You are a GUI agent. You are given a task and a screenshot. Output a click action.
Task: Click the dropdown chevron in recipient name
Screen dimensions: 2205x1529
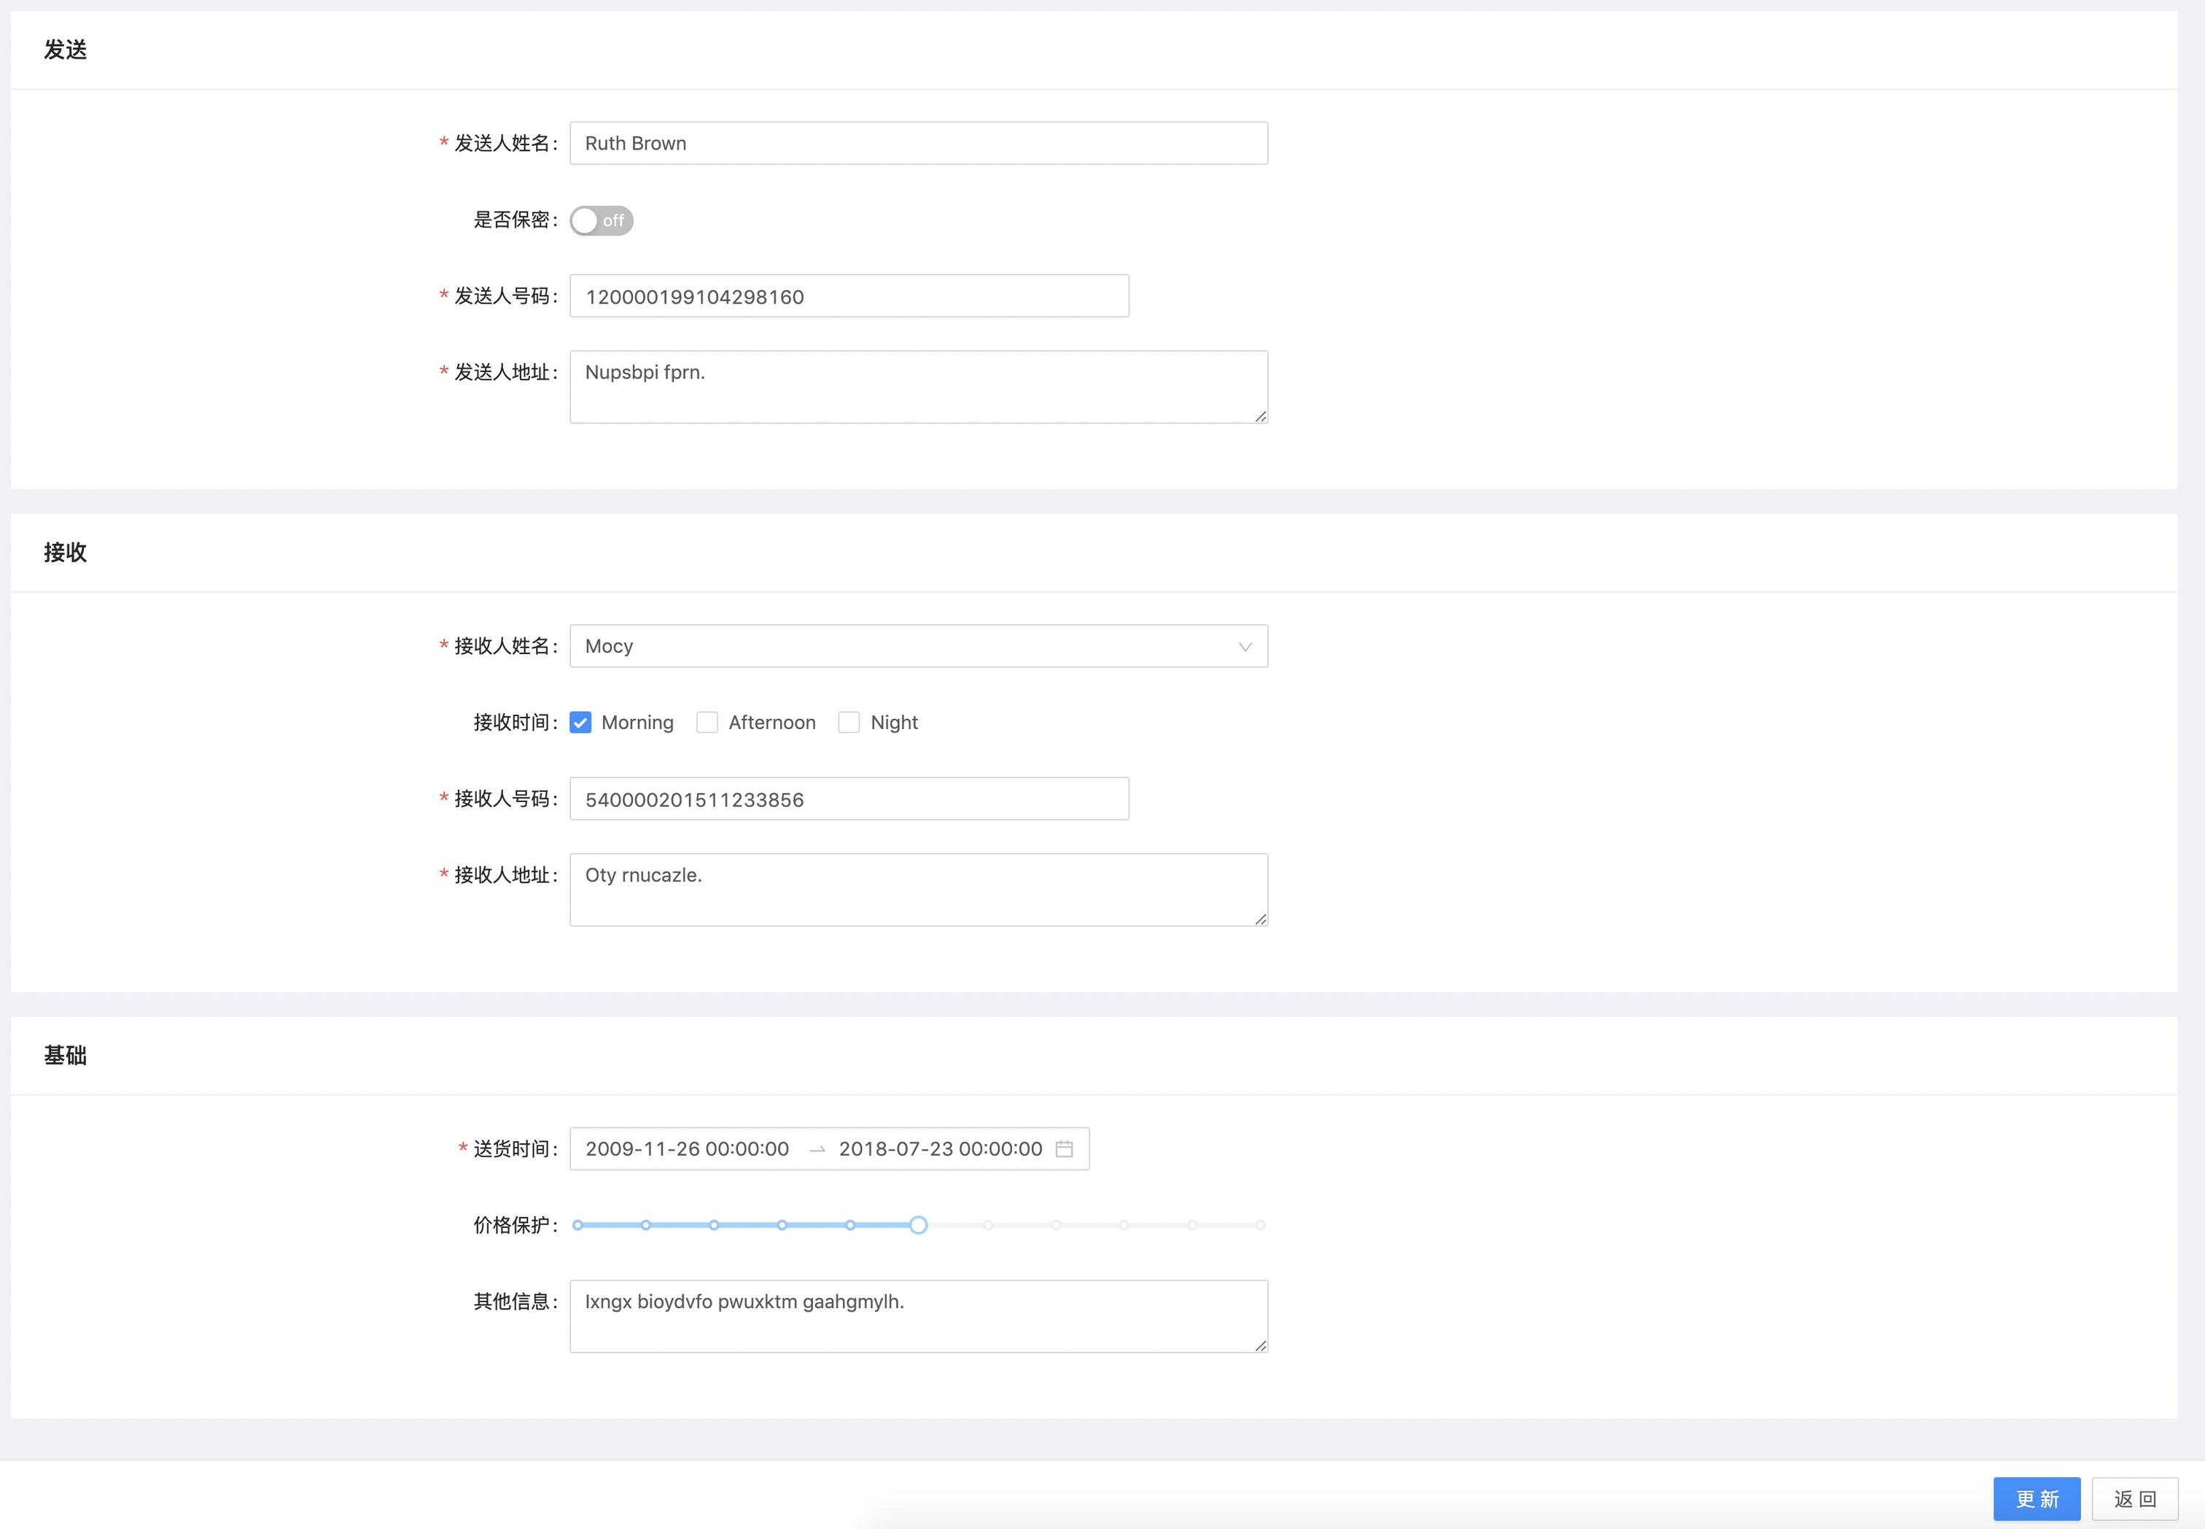1244,647
